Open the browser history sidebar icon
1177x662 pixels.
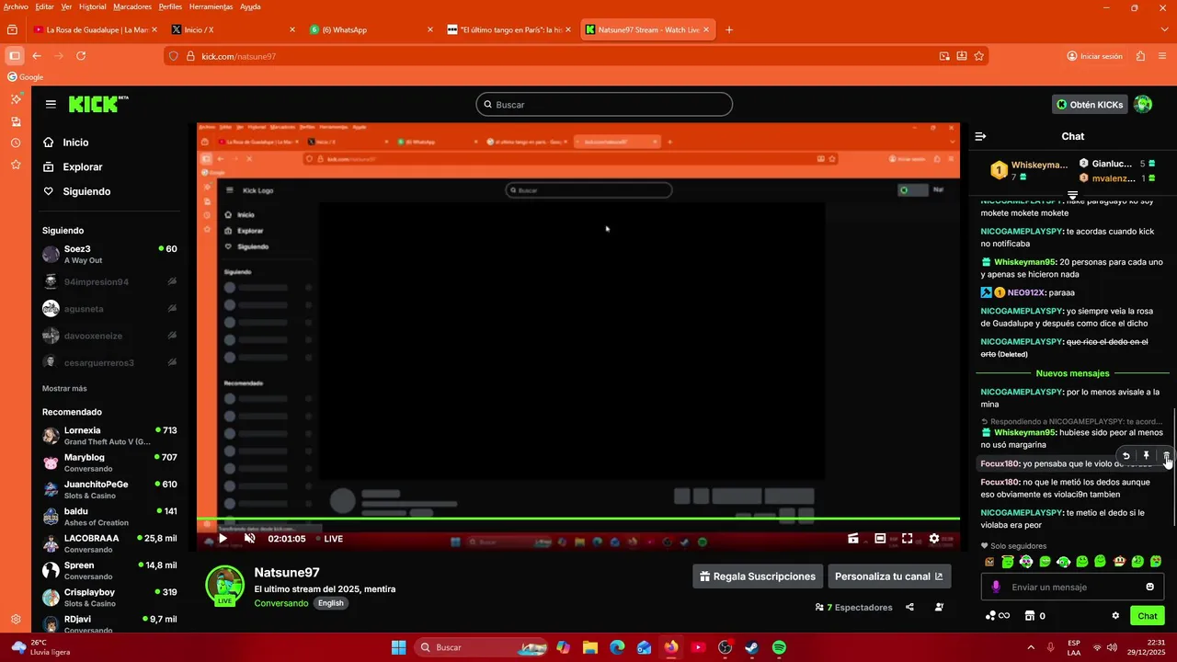point(16,143)
